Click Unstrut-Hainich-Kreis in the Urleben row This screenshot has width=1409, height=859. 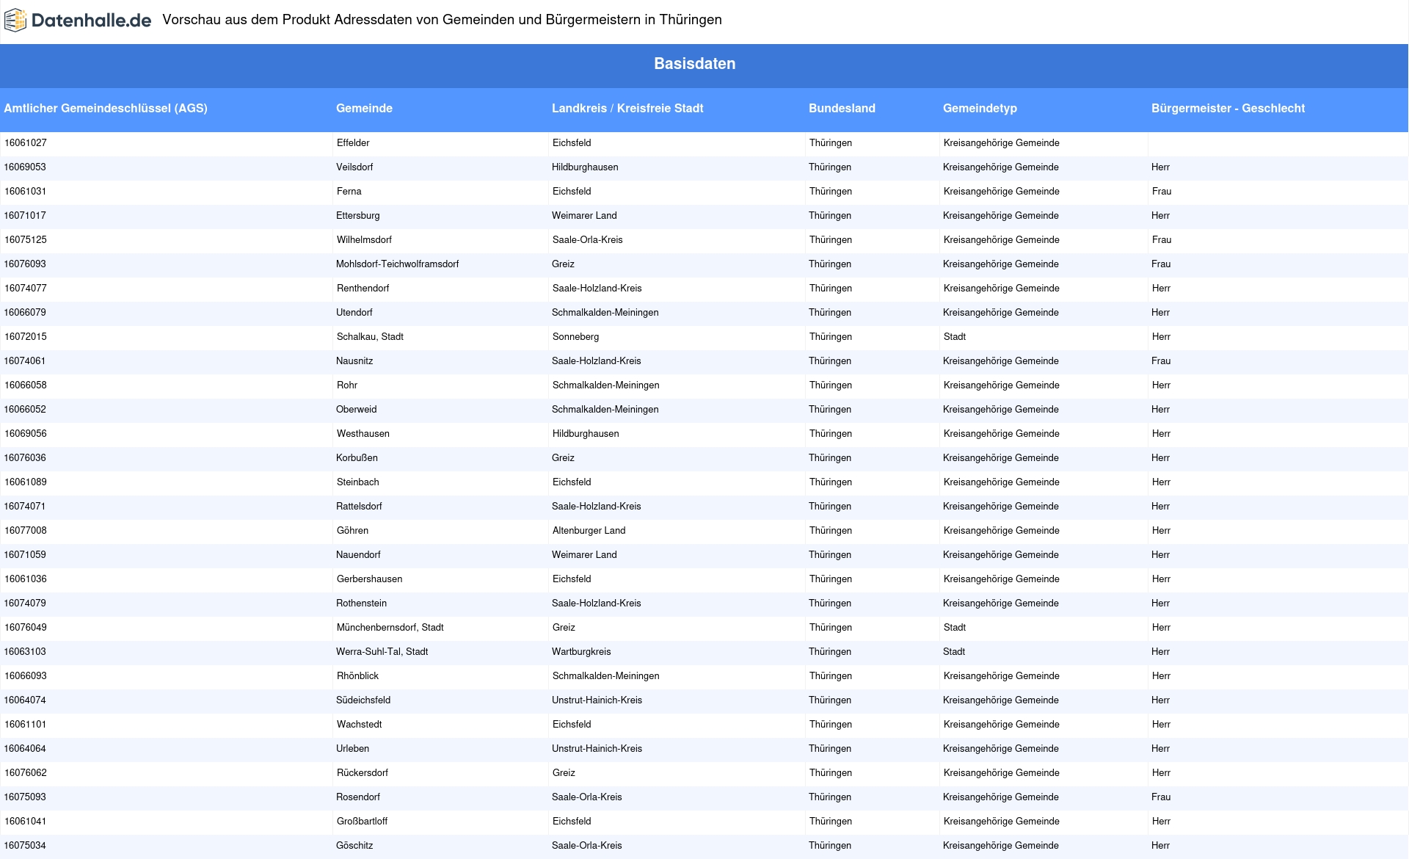point(597,749)
